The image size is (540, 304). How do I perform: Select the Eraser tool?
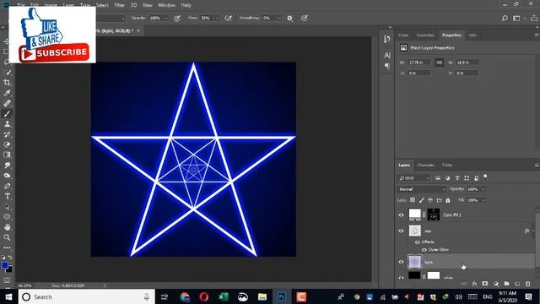(x=7, y=144)
